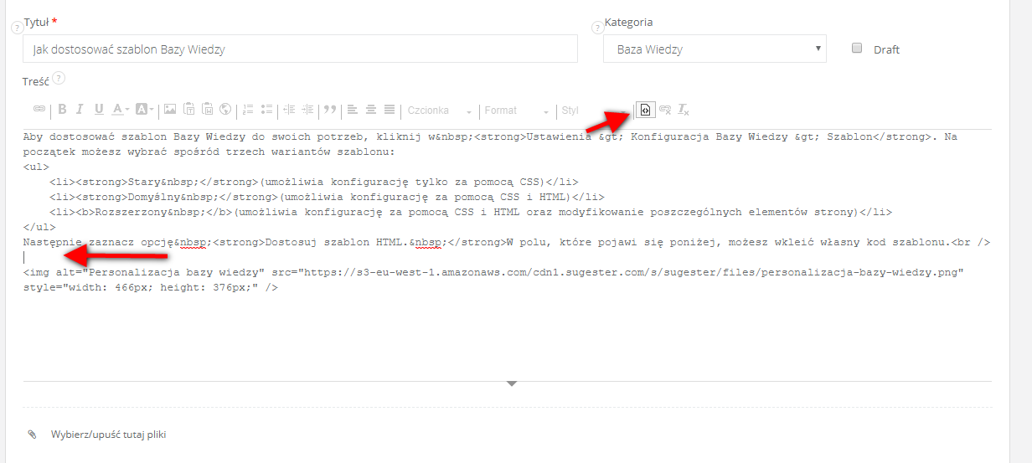Open the Czcionka font dropdown
This screenshot has width=1032, height=463.
click(x=440, y=111)
